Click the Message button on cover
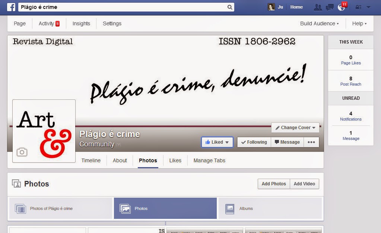The height and width of the screenshot is (233, 381). [287, 142]
